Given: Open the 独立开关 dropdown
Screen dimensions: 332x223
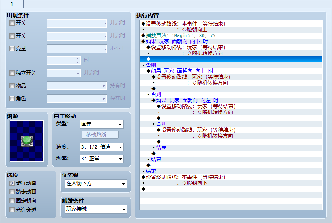Looking at the screenshot, I should [64, 73].
